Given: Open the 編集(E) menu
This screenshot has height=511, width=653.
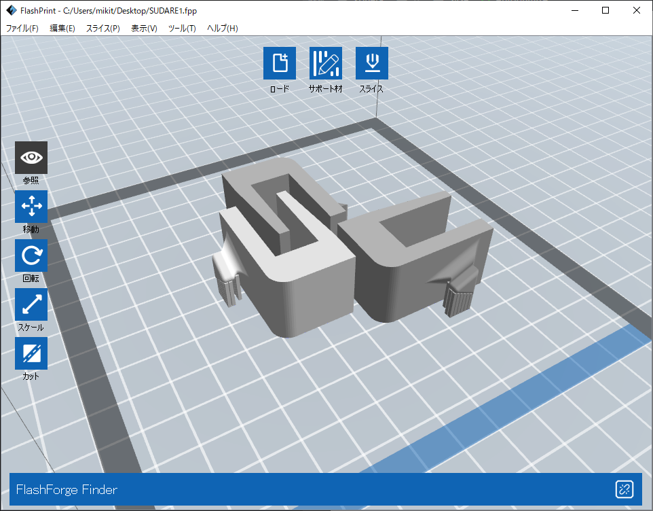Looking at the screenshot, I should tap(62, 29).
